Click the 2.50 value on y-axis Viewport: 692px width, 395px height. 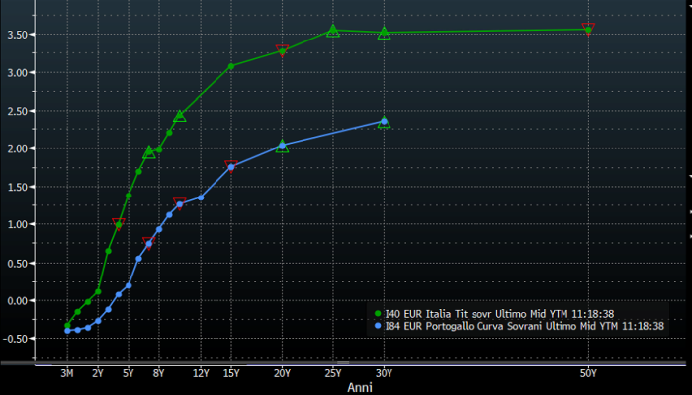18,111
